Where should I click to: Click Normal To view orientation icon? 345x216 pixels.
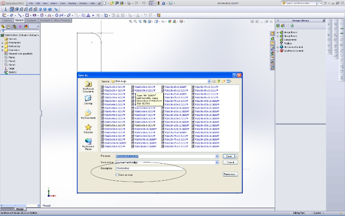(x=5, y=9)
